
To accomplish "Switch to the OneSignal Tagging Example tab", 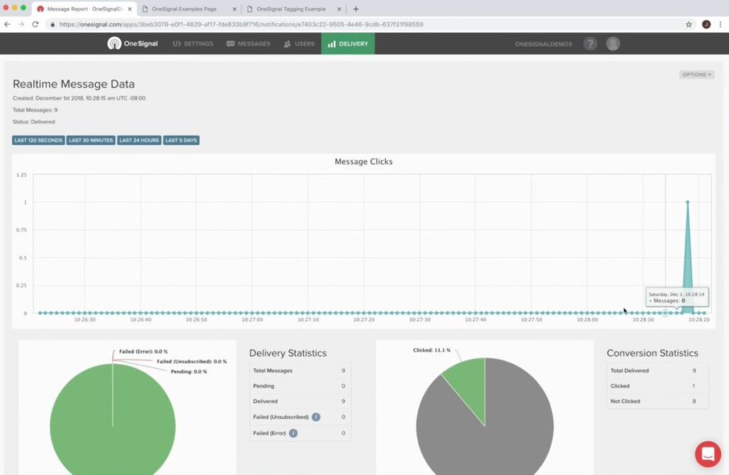I will click(x=292, y=9).
